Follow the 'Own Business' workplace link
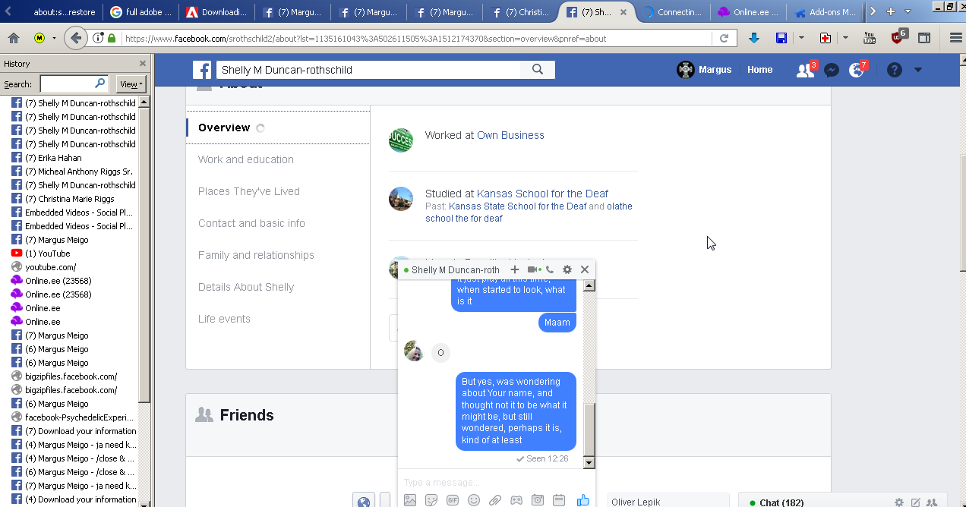Screen dimensions: 966x507 coord(510,135)
